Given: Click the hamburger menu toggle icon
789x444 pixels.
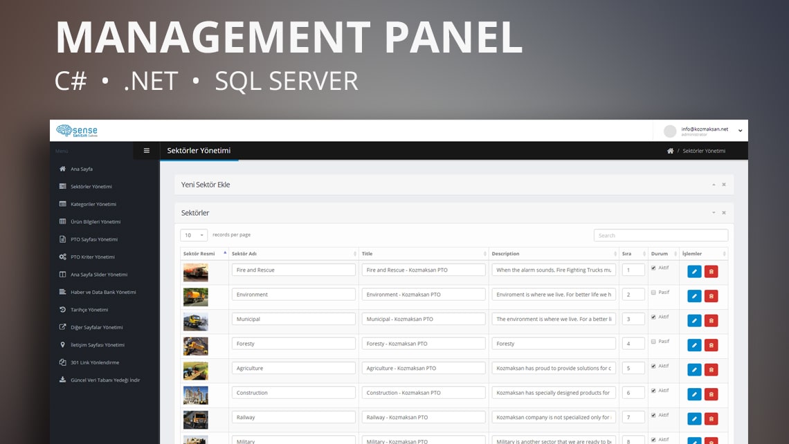Looking at the screenshot, I should (x=146, y=151).
